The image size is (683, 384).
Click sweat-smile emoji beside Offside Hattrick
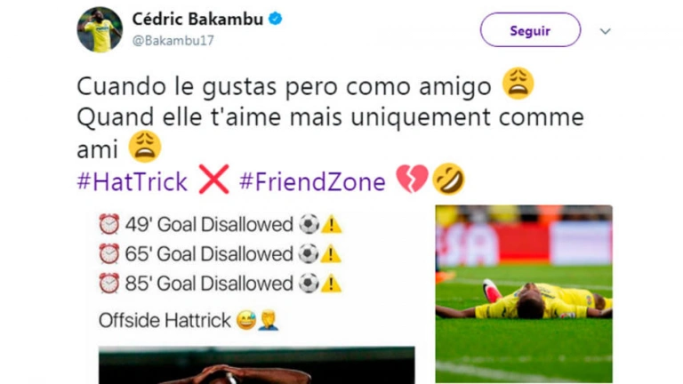point(246,320)
